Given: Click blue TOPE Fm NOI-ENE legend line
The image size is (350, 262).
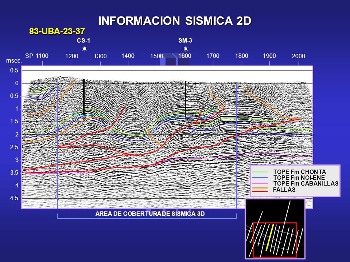Looking at the screenshot, I should pos(260,178).
